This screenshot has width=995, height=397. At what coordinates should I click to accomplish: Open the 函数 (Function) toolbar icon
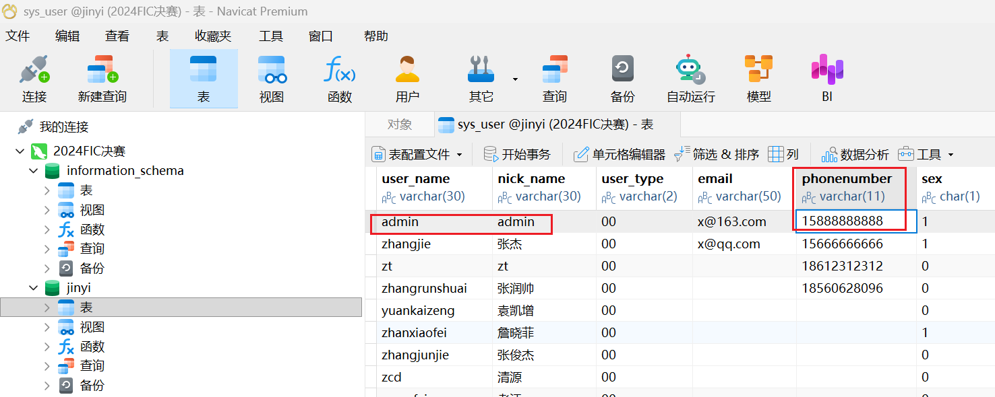click(x=340, y=79)
